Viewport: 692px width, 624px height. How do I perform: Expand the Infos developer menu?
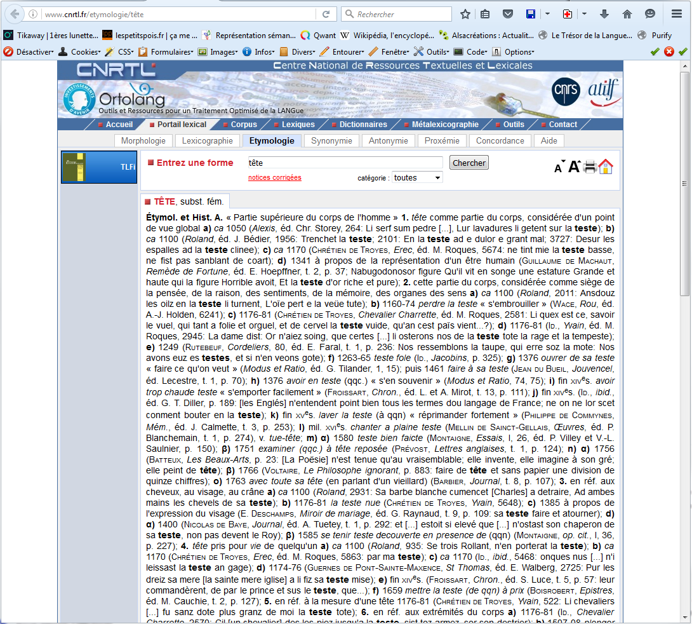coord(258,52)
